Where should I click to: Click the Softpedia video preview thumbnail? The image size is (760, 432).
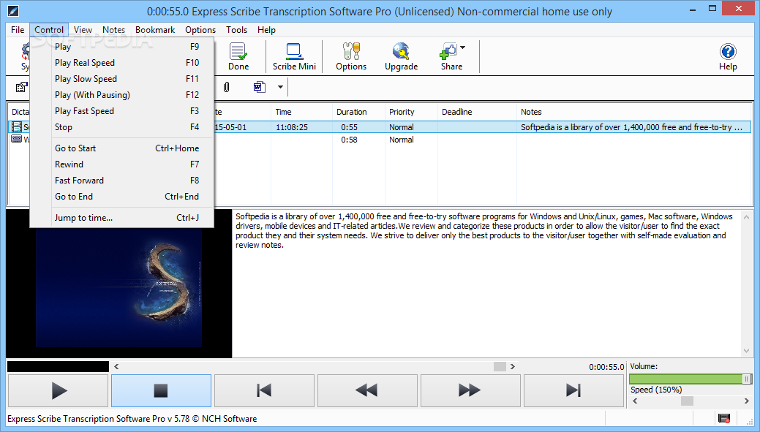(x=118, y=288)
